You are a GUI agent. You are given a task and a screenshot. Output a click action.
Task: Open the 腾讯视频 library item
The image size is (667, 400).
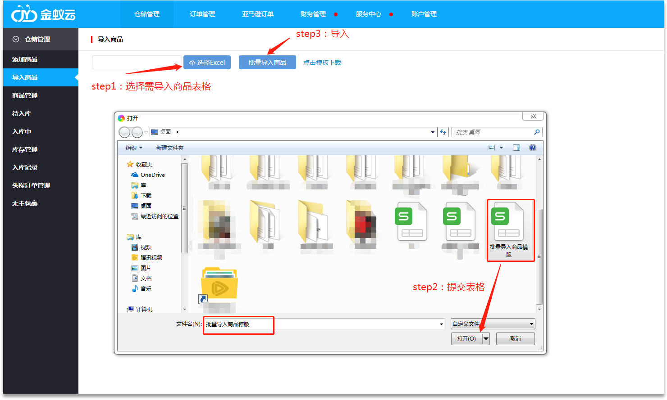point(151,257)
